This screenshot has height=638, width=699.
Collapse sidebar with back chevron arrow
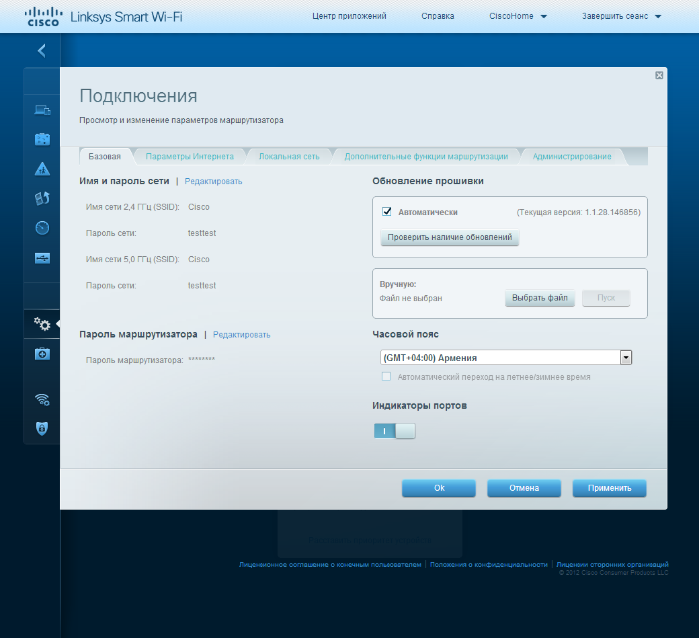pyautogui.click(x=42, y=50)
